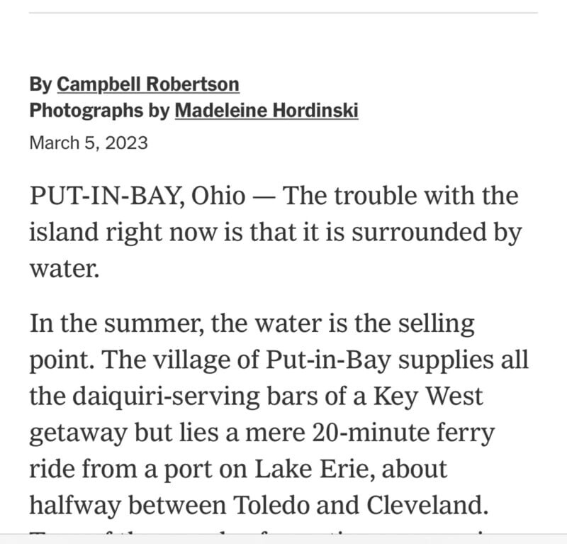This screenshot has width=567, height=544.
Task: Click the word "Cleveland."
Action: click(428, 504)
